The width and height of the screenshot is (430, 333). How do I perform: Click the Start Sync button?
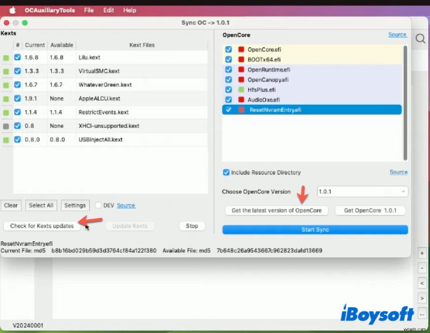(315, 230)
